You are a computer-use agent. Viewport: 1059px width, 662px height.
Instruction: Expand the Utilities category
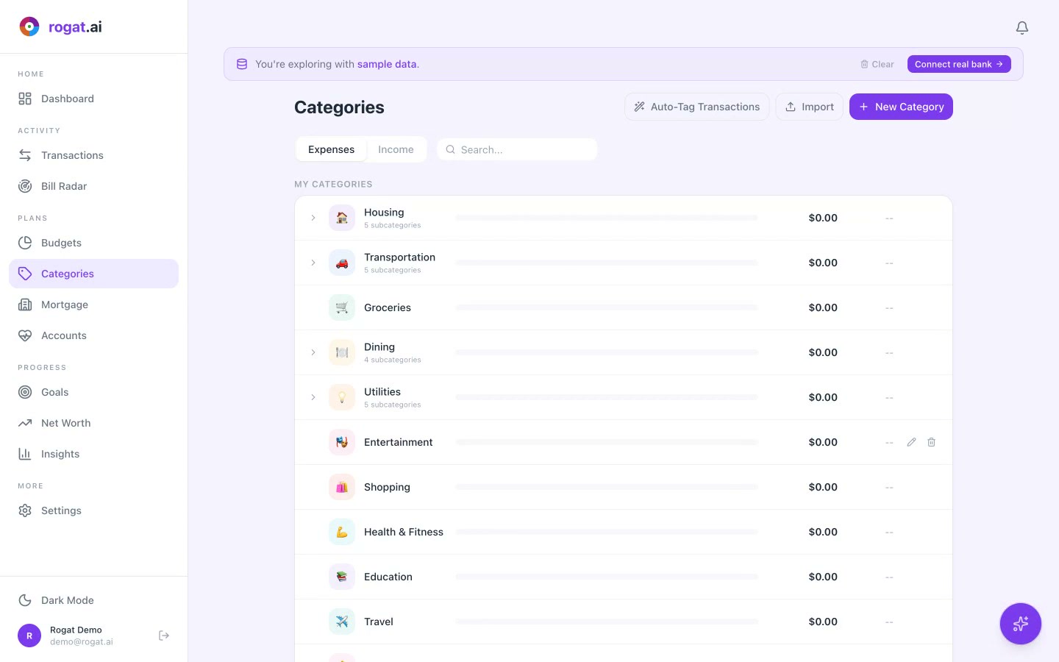[x=313, y=397]
